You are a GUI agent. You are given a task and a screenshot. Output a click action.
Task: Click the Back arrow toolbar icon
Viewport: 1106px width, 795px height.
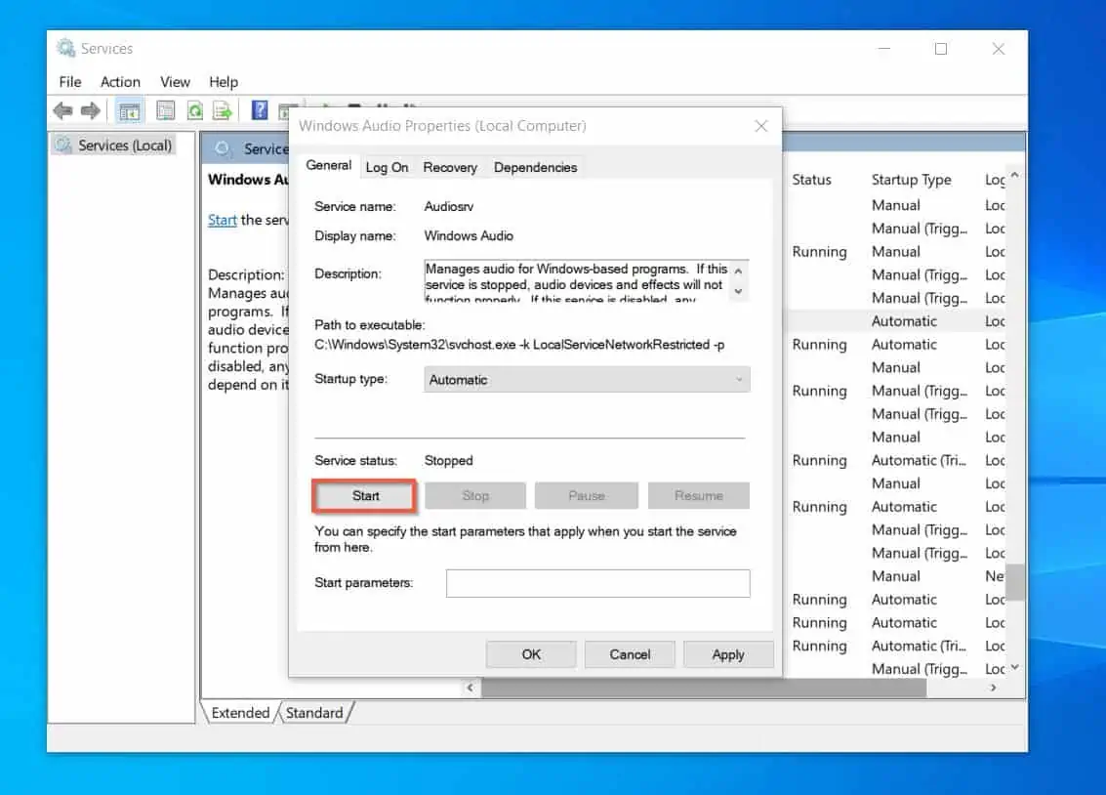point(62,110)
